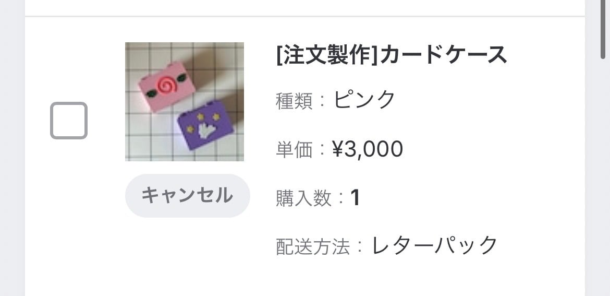Click the 単価 label

coord(294,150)
